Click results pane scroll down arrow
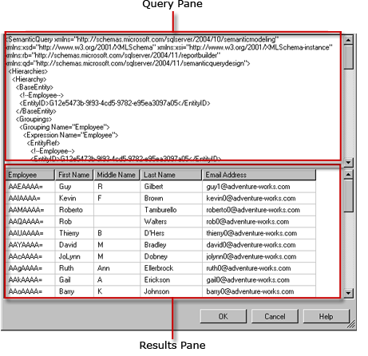Viewport: 368px width, 356px height. tap(348, 293)
